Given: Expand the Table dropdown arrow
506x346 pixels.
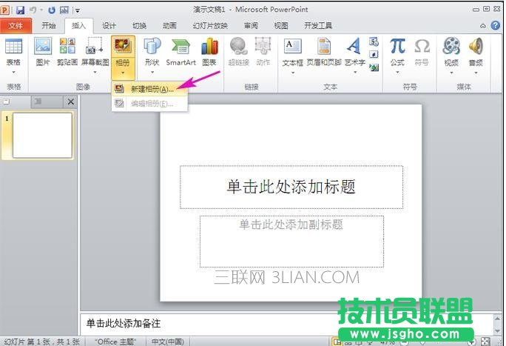Looking at the screenshot, I should point(13,72).
